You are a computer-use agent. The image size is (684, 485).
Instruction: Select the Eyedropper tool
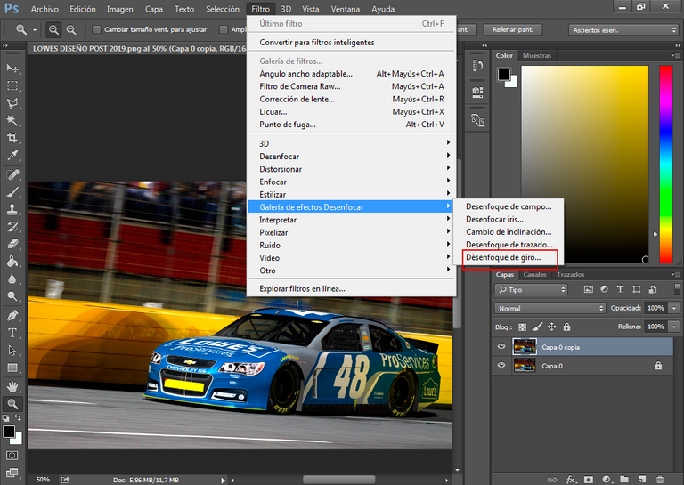point(12,155)
